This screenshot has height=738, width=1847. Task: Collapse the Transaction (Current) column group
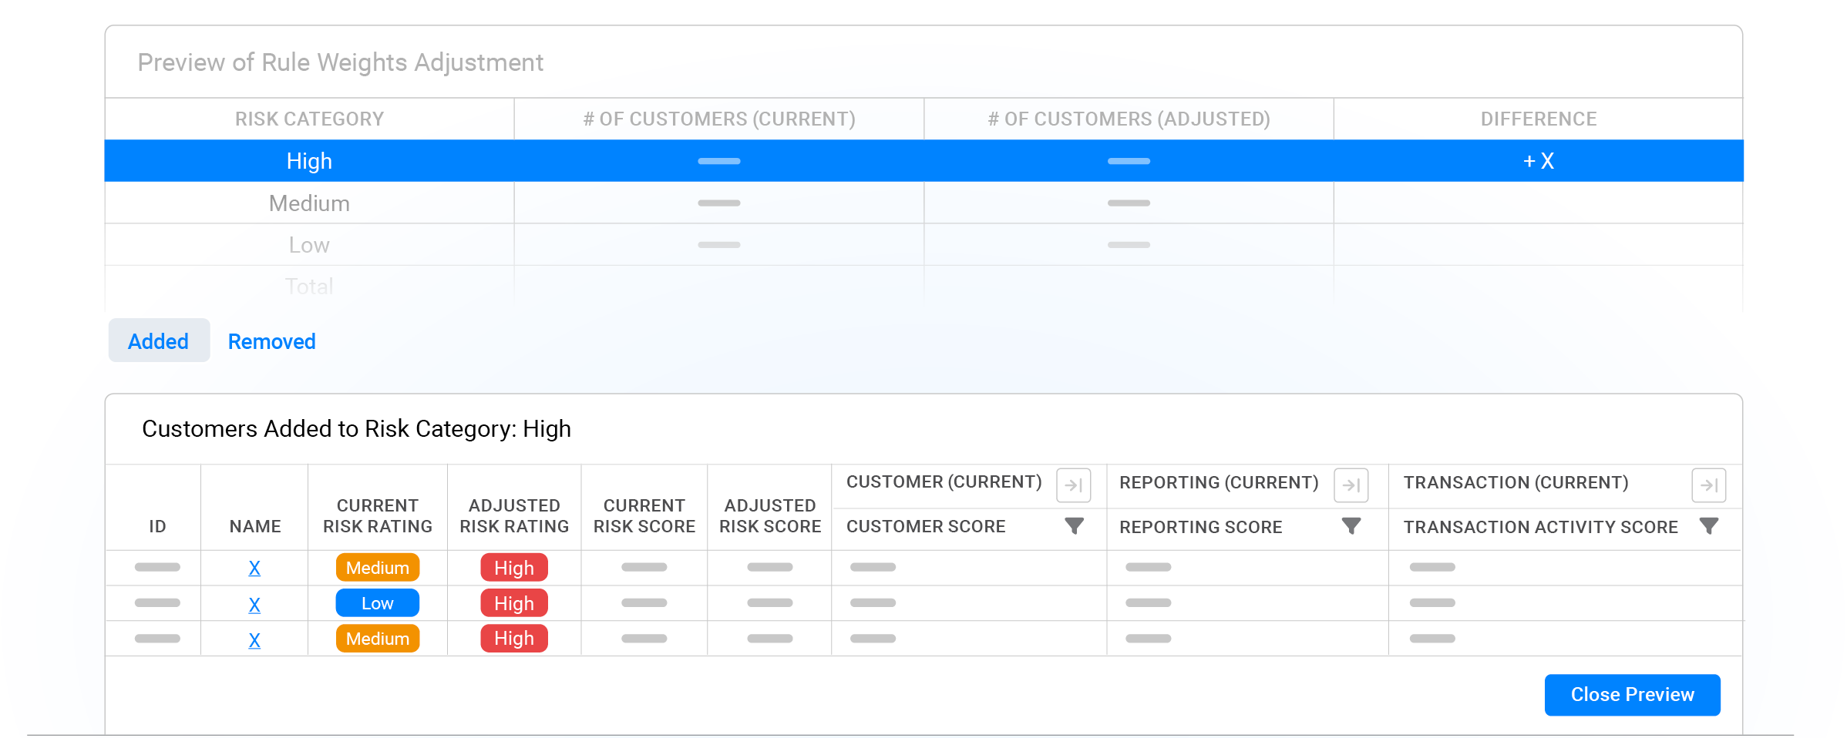pyautogui.click(x=1708, y=485)
